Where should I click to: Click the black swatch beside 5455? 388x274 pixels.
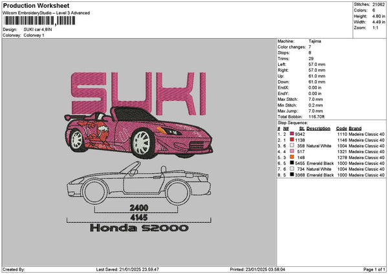[x=292, y=163]
